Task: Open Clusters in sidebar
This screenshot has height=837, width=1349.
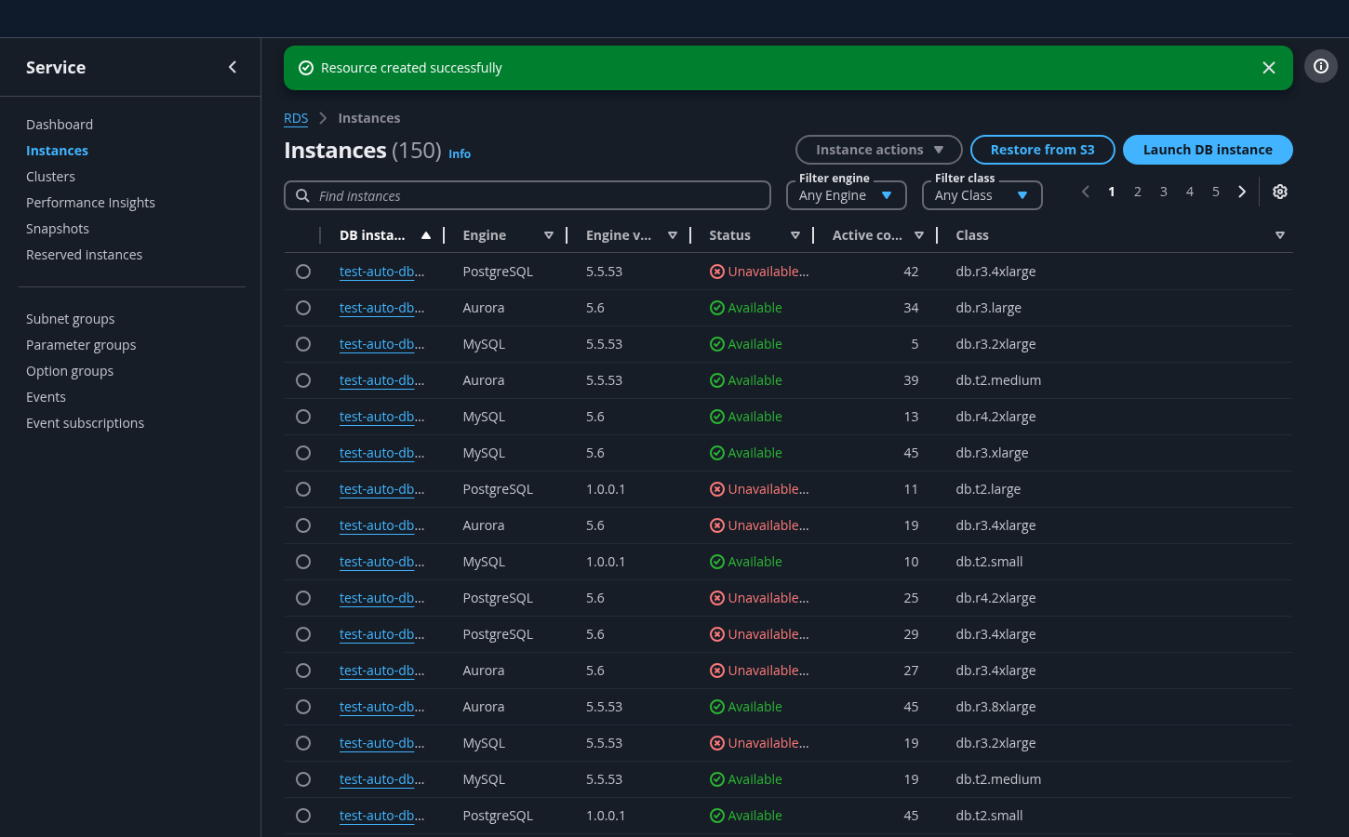Action: click(x=50, y=177)
